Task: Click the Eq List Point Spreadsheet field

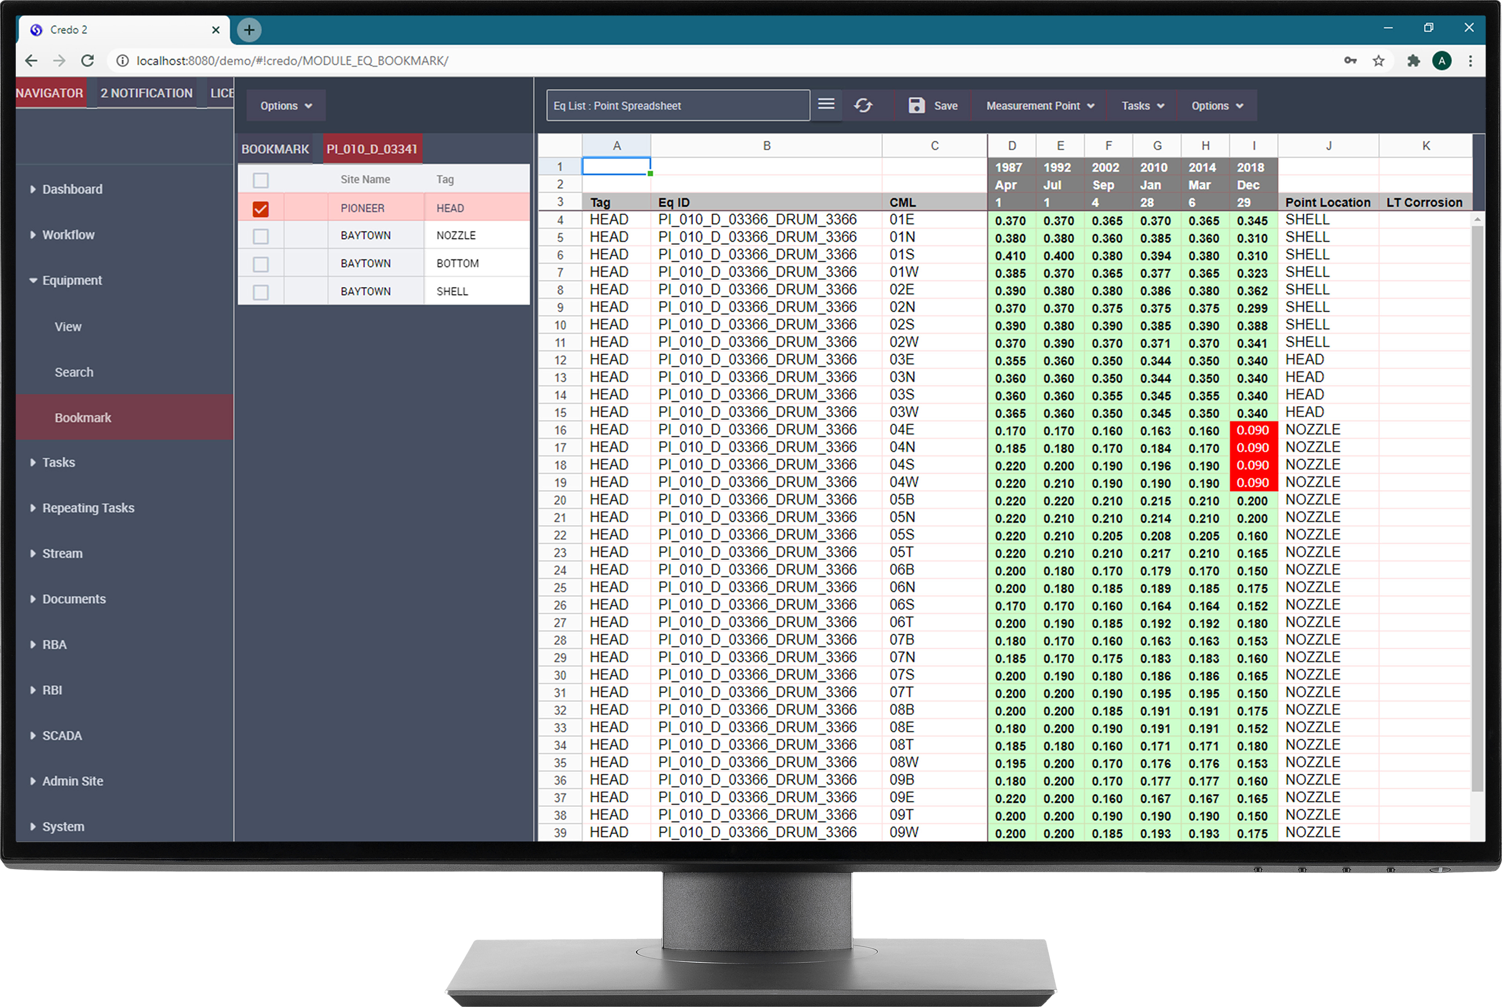Action: tap(678, 106)
